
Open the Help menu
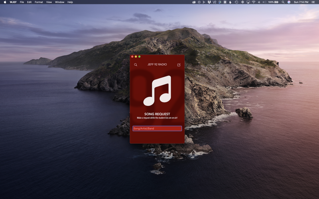point(70,2)
